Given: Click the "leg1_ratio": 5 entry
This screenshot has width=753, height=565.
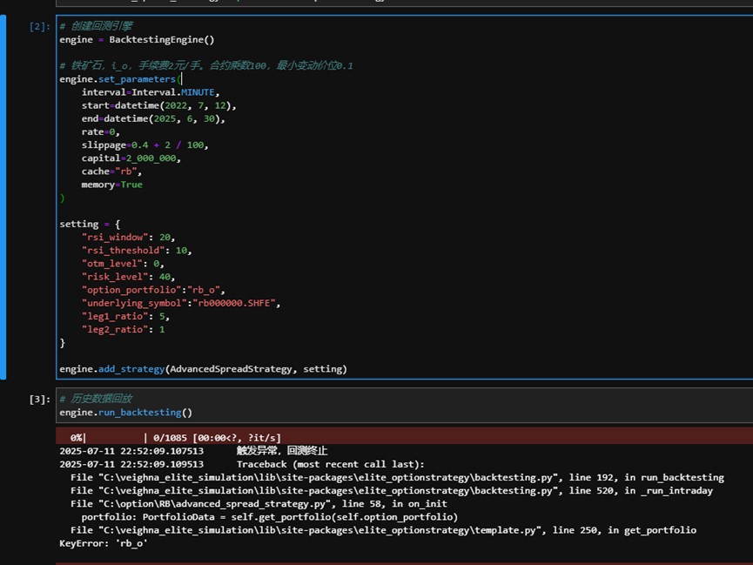Looking at the screenshot, I should coord(125,316).
